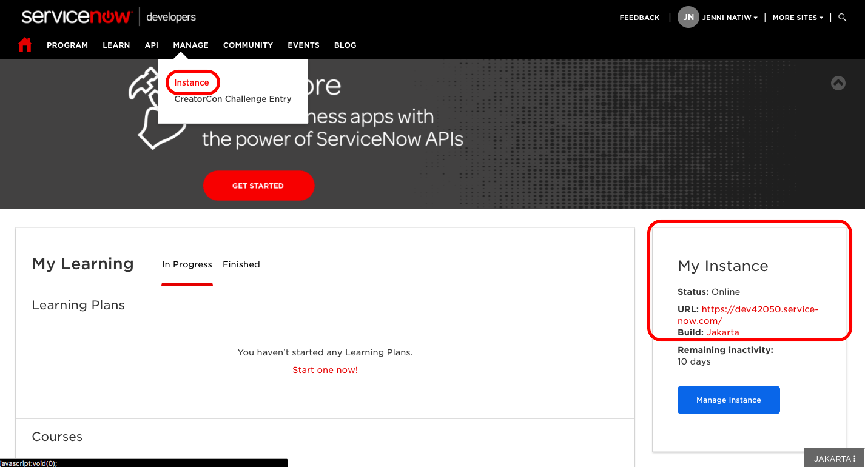
Task: Click the Learning Plans heading
Action: coord(78,305)
